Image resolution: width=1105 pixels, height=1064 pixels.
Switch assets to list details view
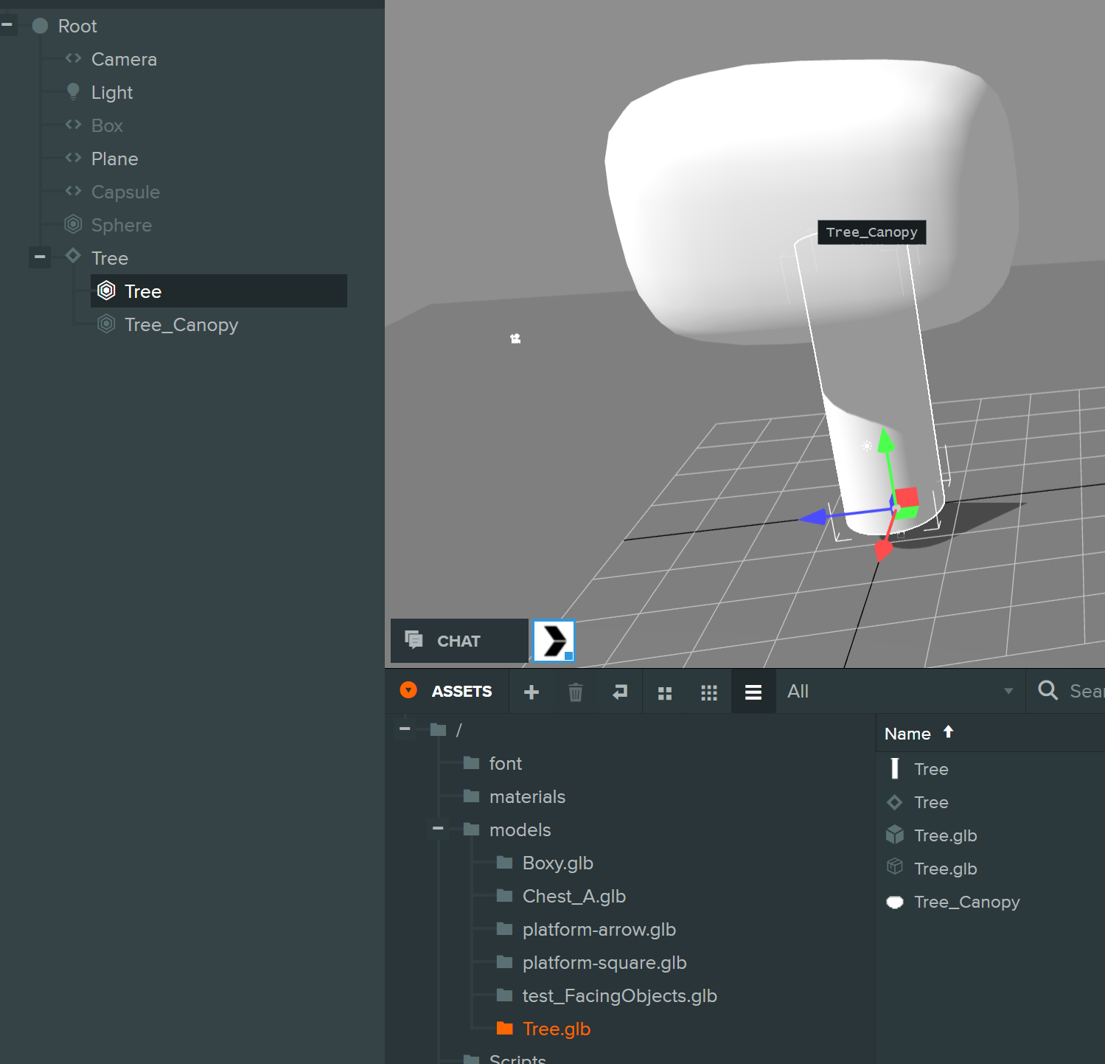click(x=753, y=692)
